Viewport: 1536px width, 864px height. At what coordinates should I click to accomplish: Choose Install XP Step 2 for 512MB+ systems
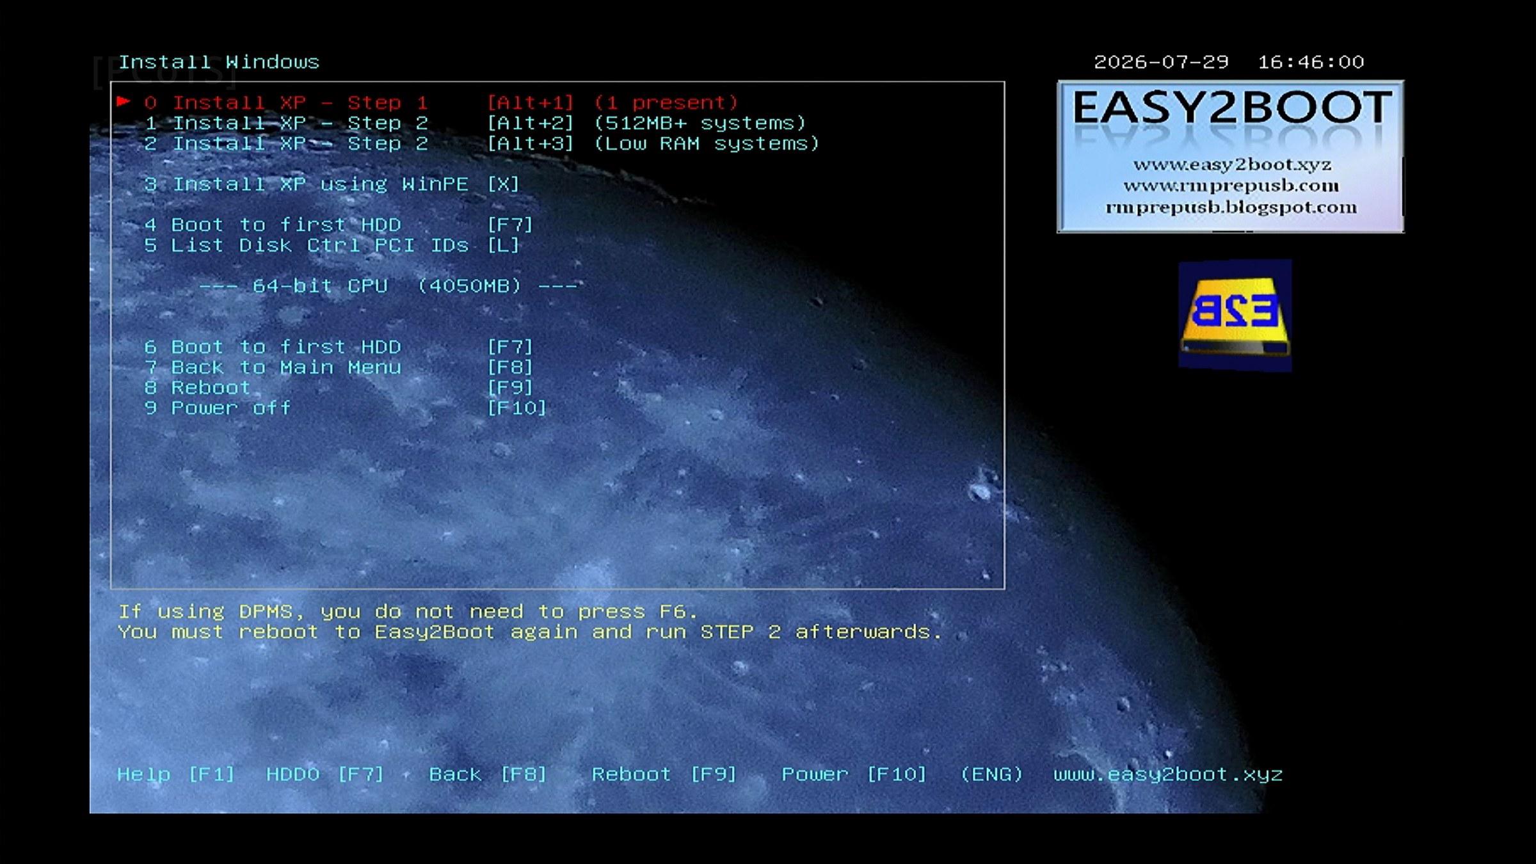(474, 123)
